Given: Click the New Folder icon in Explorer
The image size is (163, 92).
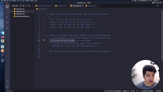Looking at the screenshot, I should coord(23,6).
